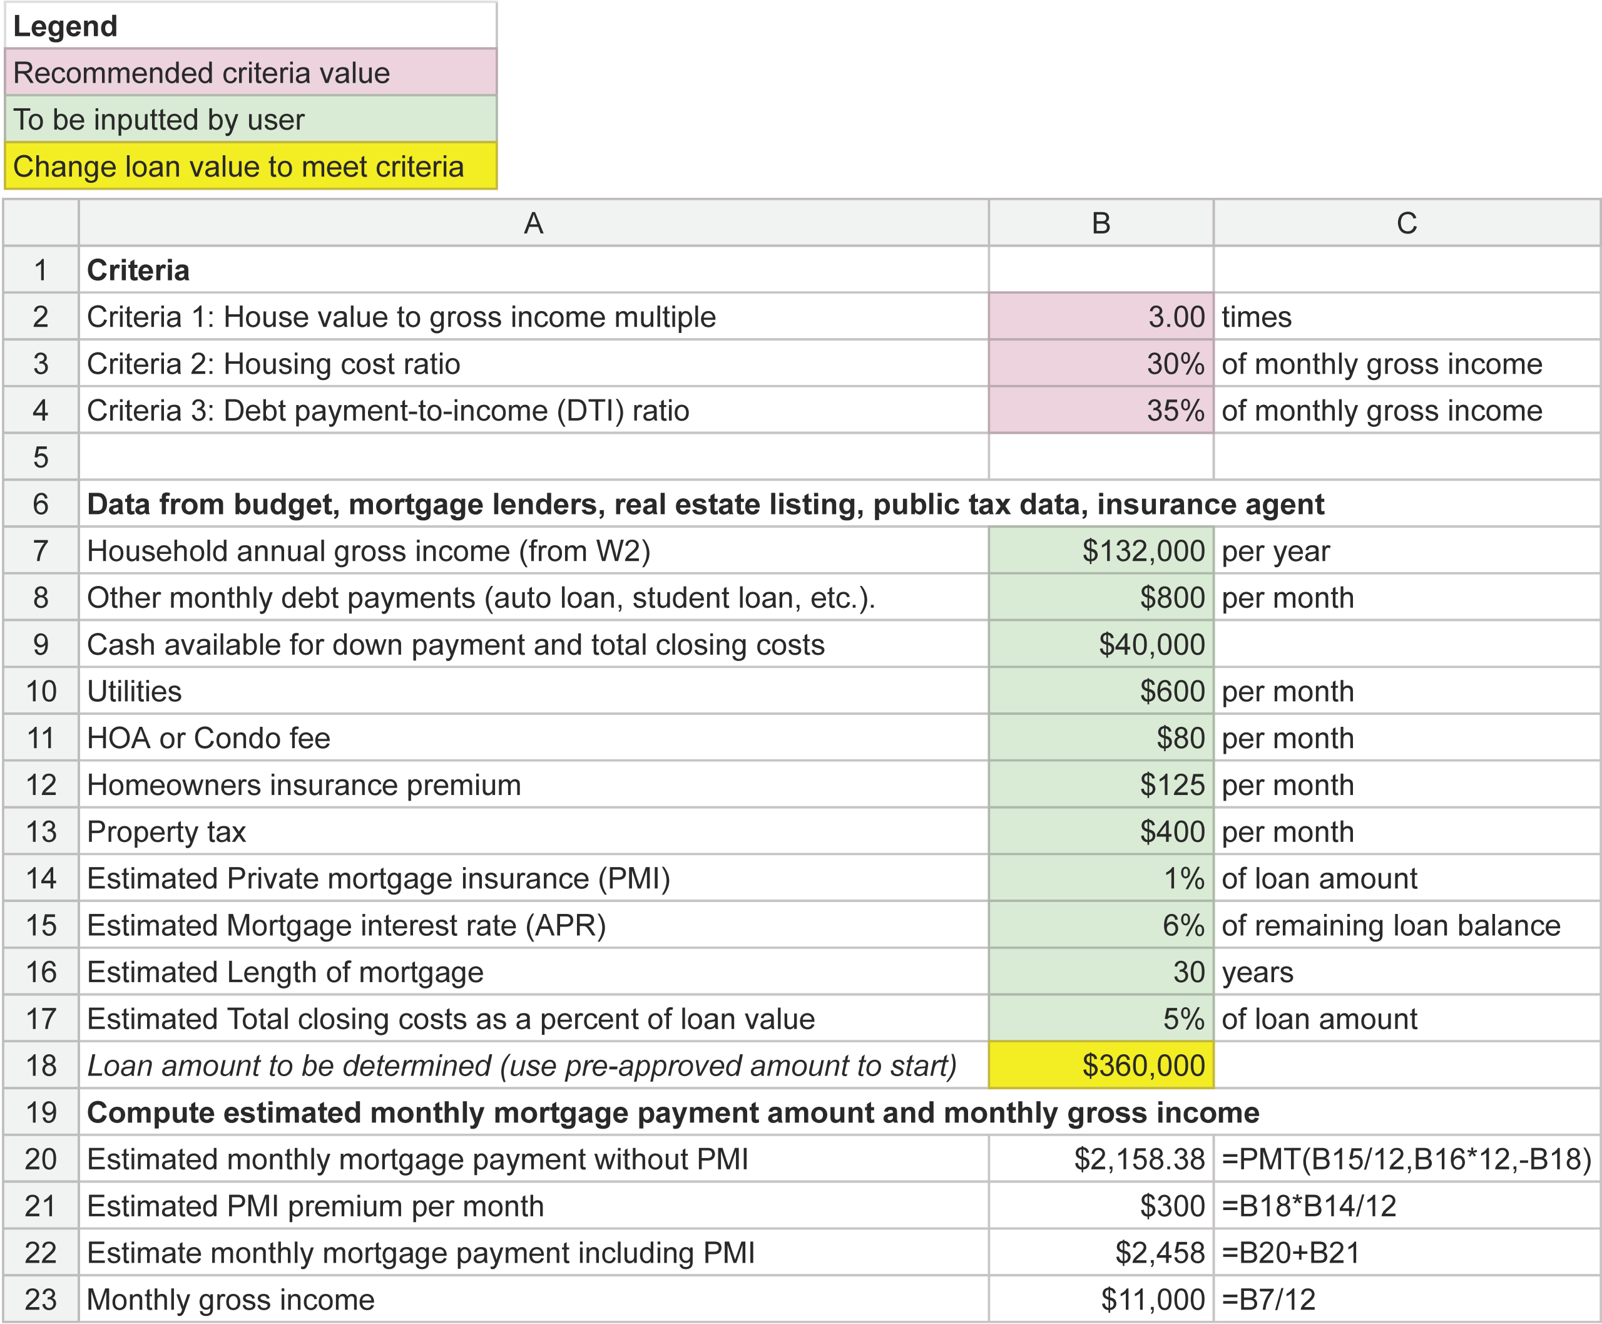Viewport: 1602px width, 1324px height.
Task: Click row 1 header number
Action: [41, 270]
